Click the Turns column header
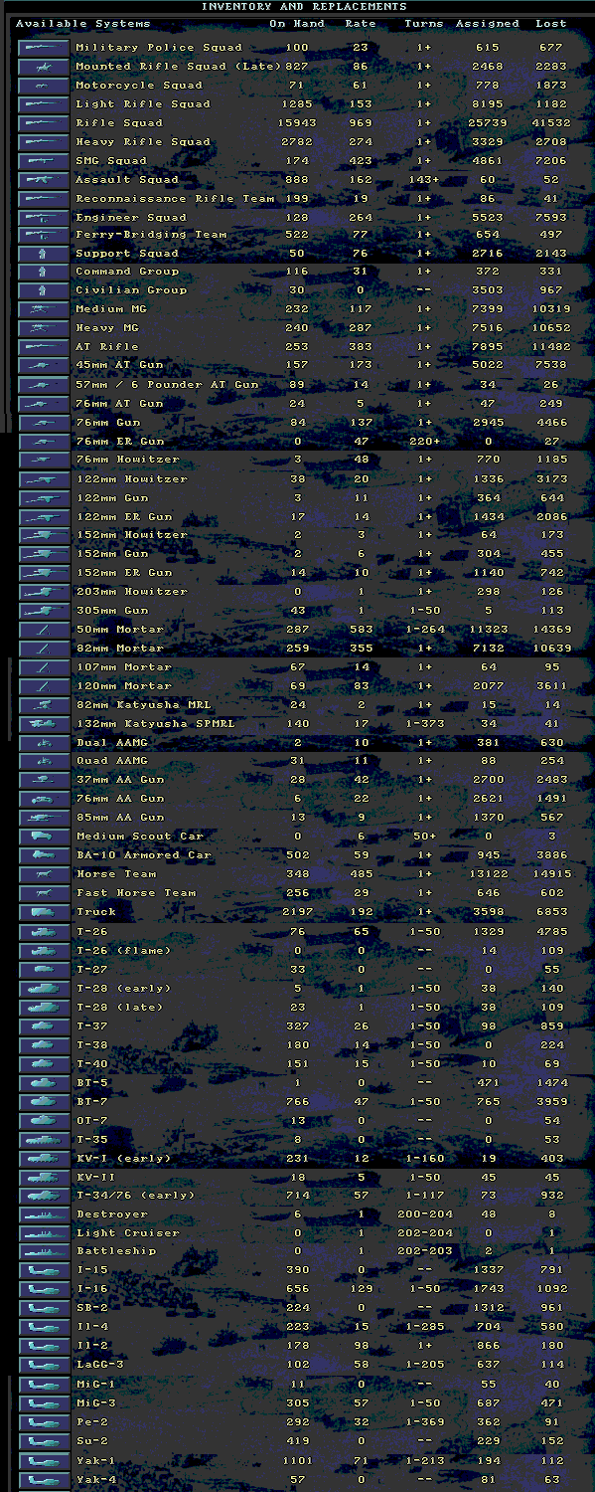Image resolution: width=595 pixels, height=1492 pixels. tap(424, 24)
